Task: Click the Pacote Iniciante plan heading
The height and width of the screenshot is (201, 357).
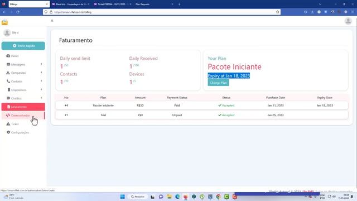Action: 234,67
